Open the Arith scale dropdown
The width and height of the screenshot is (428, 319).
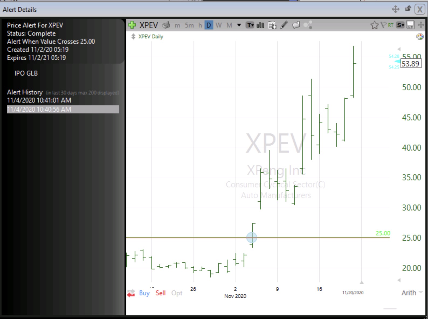pyautogui.click(x=412, y=293)
